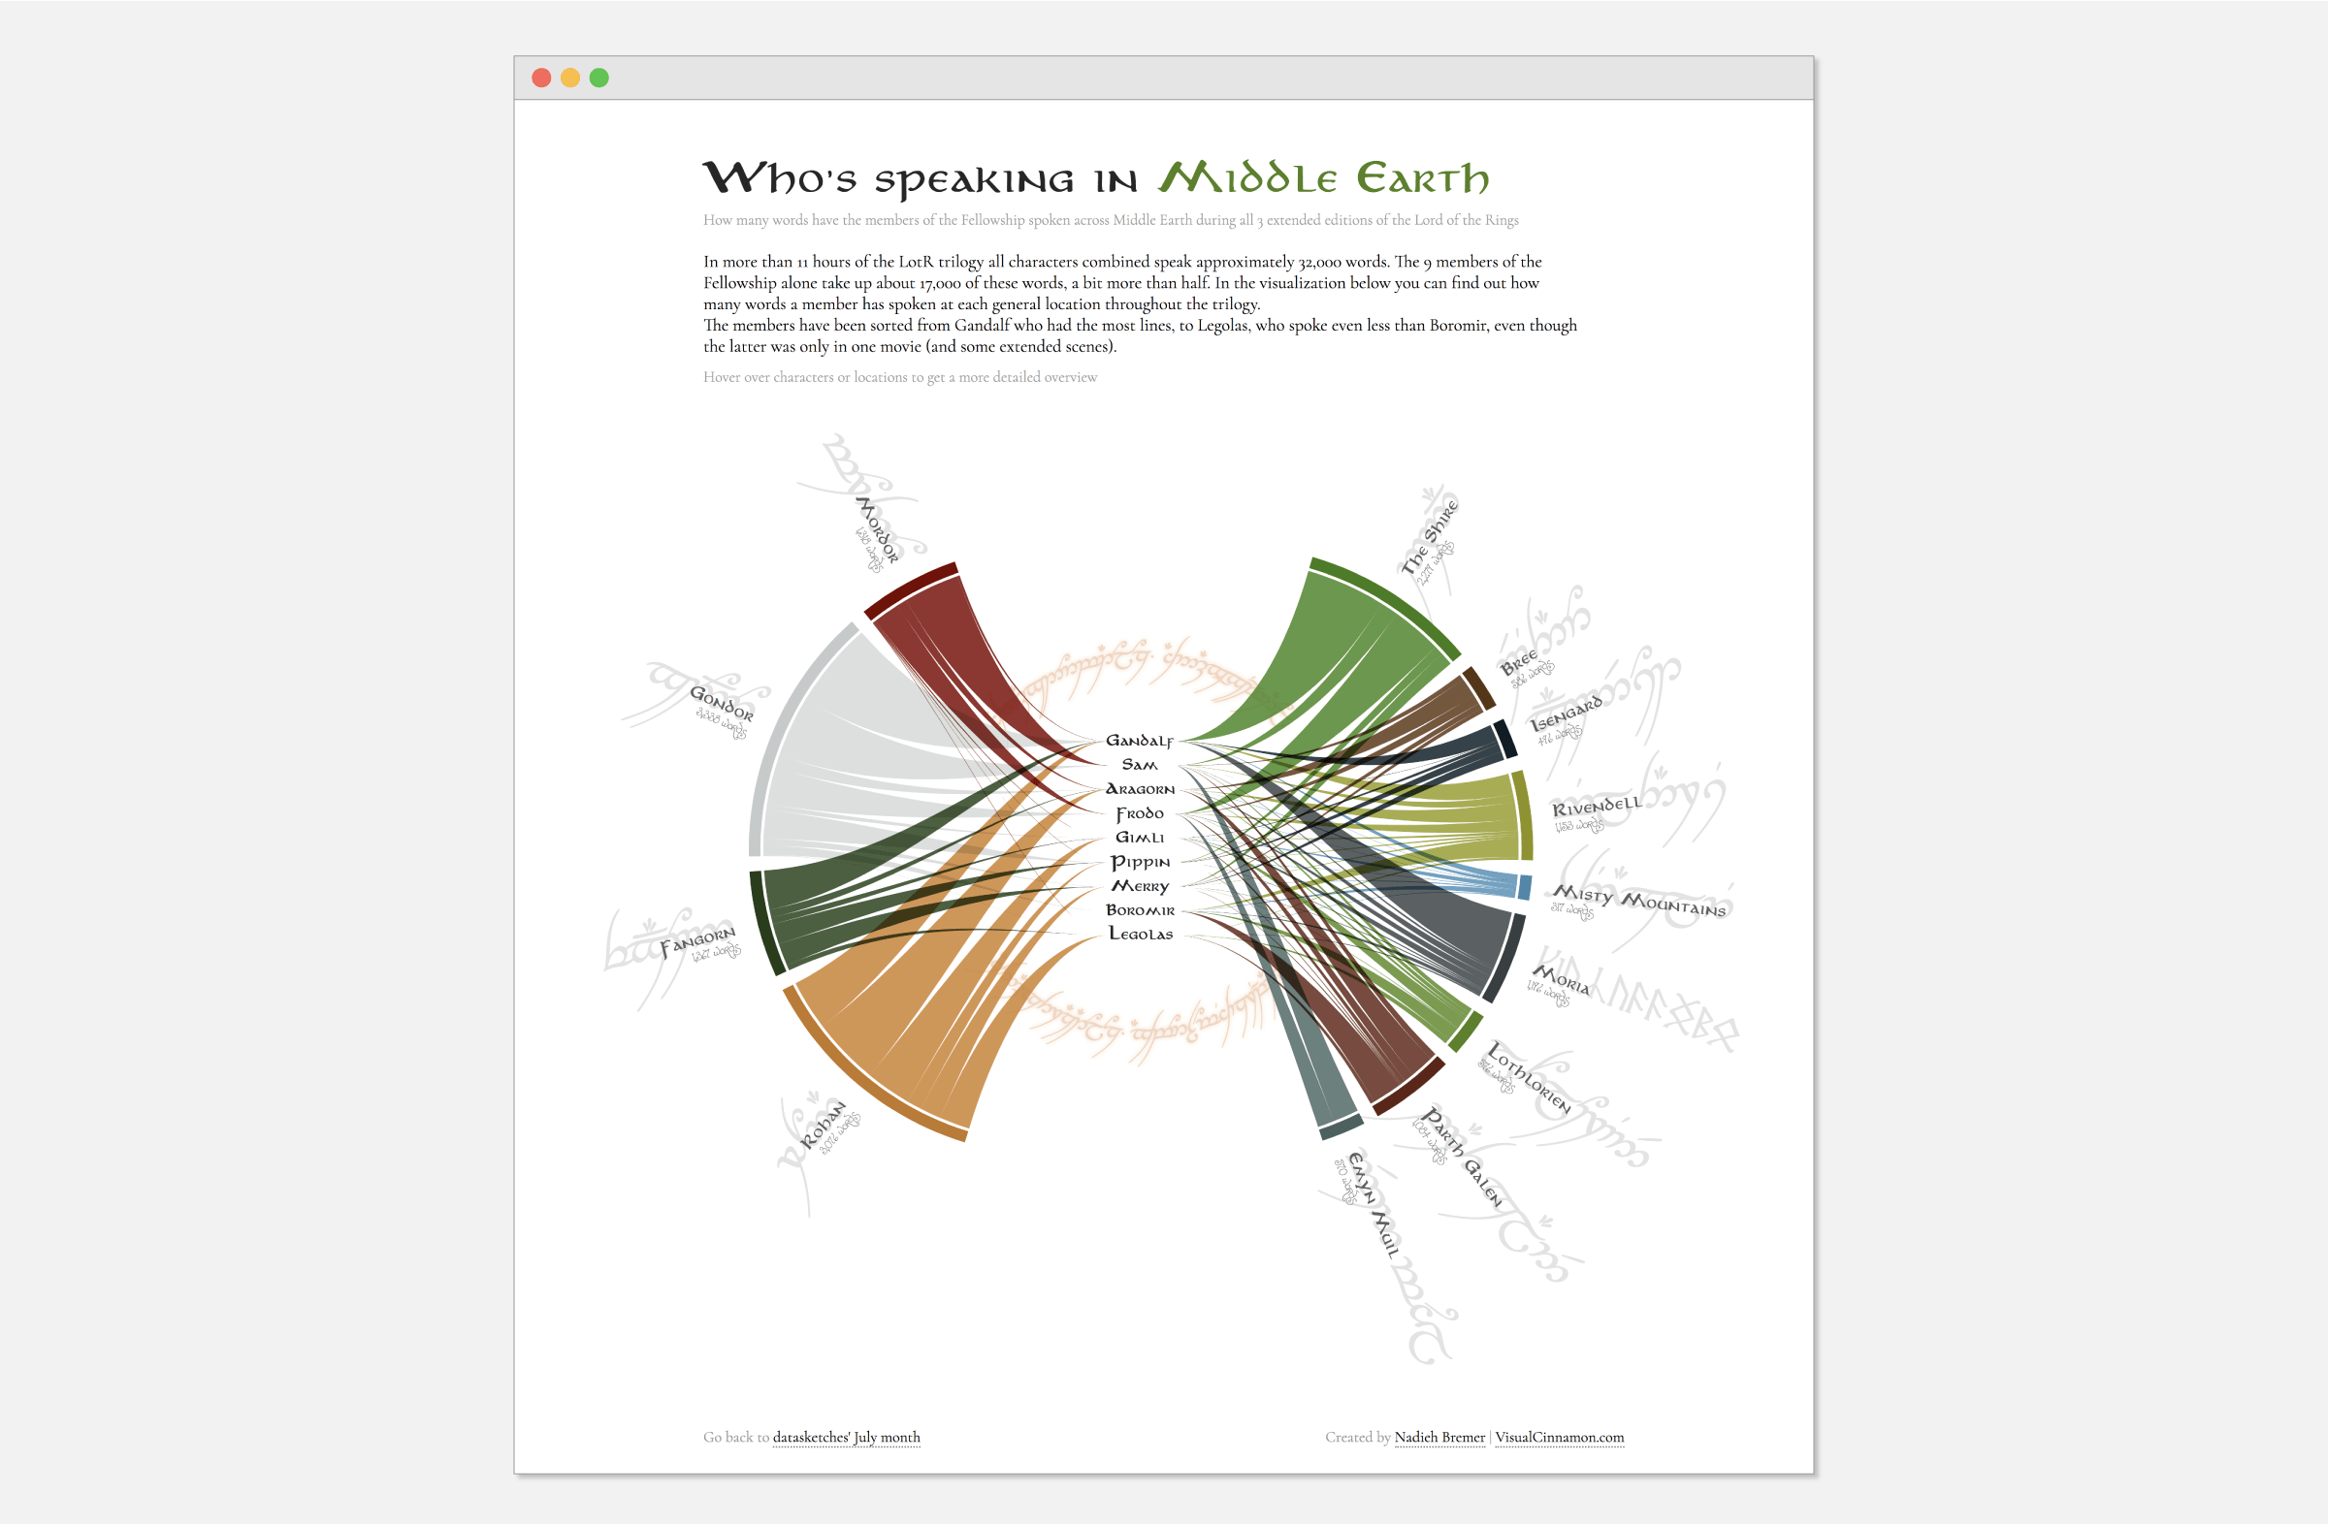
Task: Click the Emyn Muil location label
Action: click(1374, 1203)
